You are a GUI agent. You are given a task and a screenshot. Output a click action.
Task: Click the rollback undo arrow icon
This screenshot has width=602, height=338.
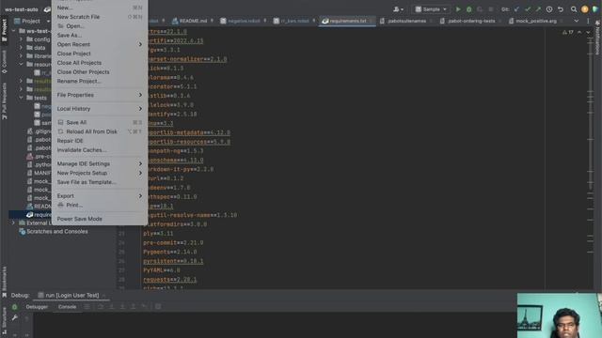pos(561,9)
